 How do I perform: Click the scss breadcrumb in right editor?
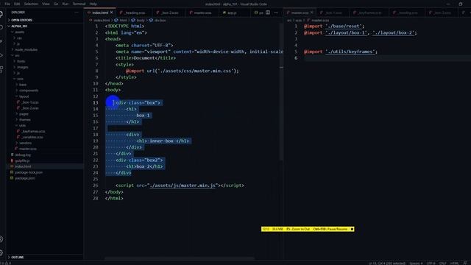pyautogui.click(x=298, y=20)
